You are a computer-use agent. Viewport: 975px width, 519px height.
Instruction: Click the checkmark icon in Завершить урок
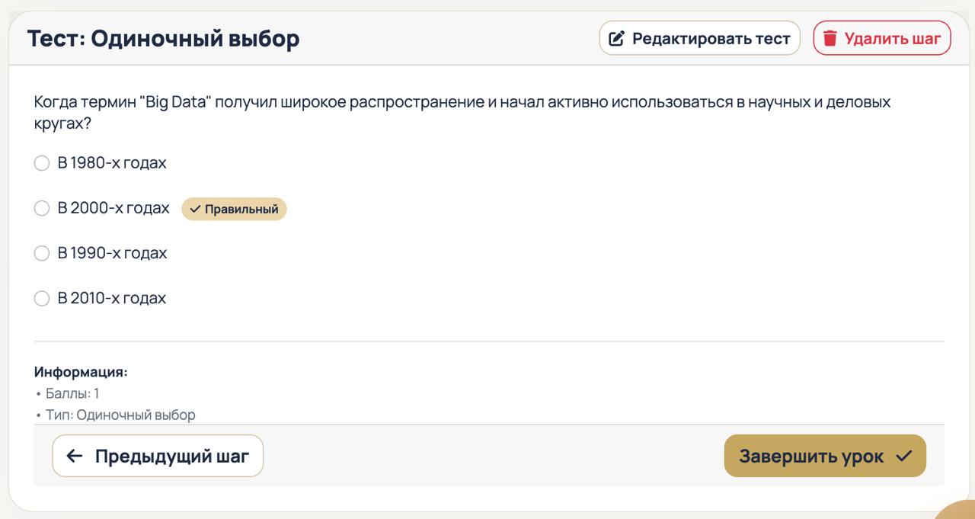[903, 456]
